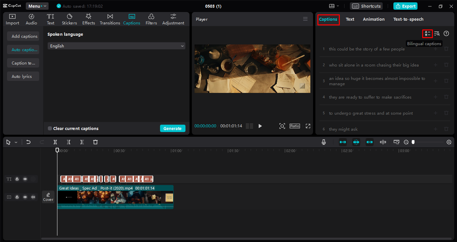Screen dimensions: 457x242
Task: Open the Player panel hamburger menu
Action: [305, 19]
